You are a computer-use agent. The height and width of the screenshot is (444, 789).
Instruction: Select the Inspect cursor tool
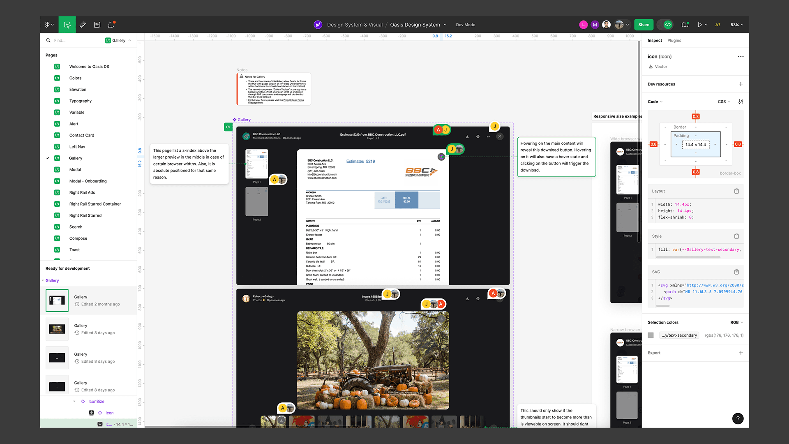pos(67,25)
